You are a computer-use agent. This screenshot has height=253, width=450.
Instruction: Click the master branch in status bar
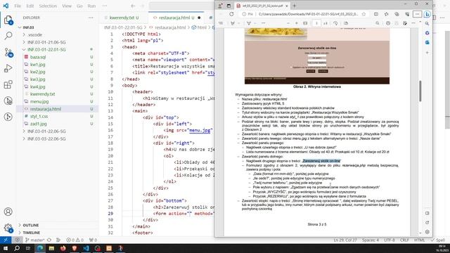coord(34,240)
